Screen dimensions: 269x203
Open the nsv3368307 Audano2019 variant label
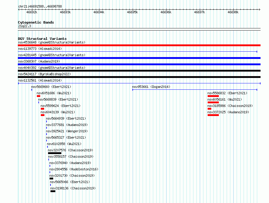click(x=39, y=61)
